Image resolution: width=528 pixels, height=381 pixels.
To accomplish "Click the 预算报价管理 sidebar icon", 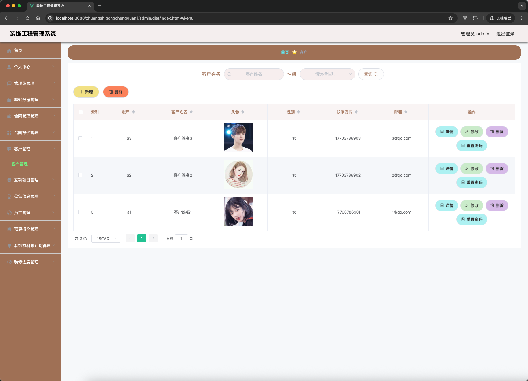I will 9,229.
